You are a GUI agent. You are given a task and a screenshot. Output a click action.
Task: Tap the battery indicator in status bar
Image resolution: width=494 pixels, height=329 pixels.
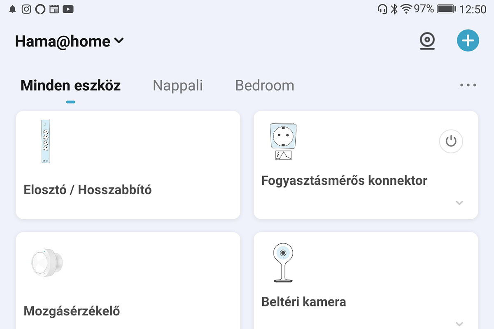(x=446, y=9)
